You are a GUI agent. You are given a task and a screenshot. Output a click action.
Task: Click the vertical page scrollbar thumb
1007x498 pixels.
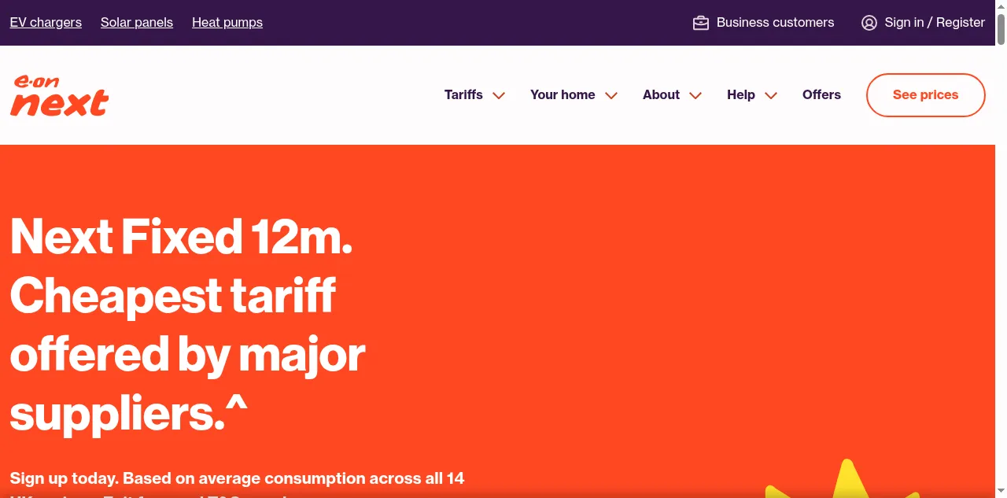1001,28
